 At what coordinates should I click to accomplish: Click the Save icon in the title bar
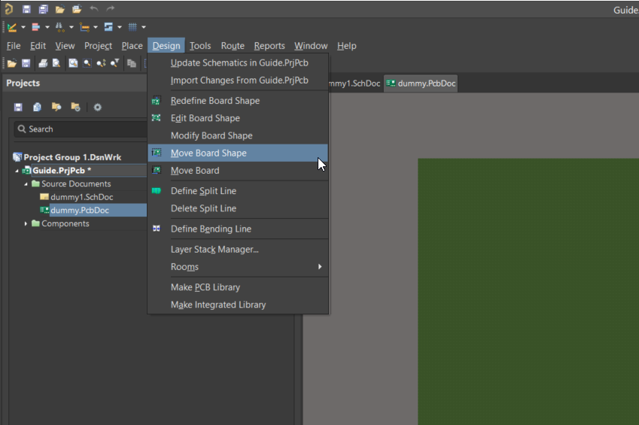[x=26, y=9]
